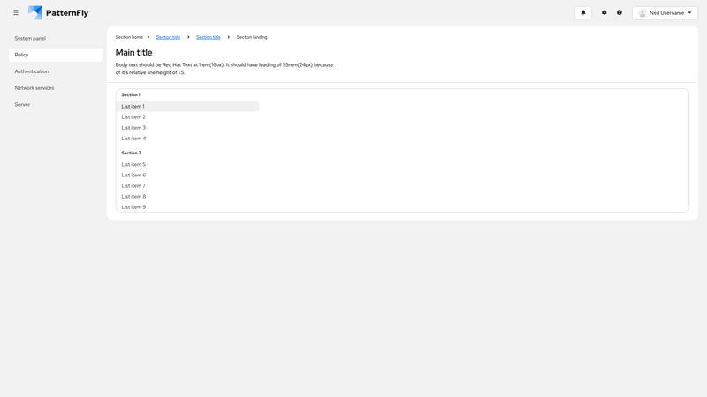Click the Section home breadcrumb

[x=129, y=37]
